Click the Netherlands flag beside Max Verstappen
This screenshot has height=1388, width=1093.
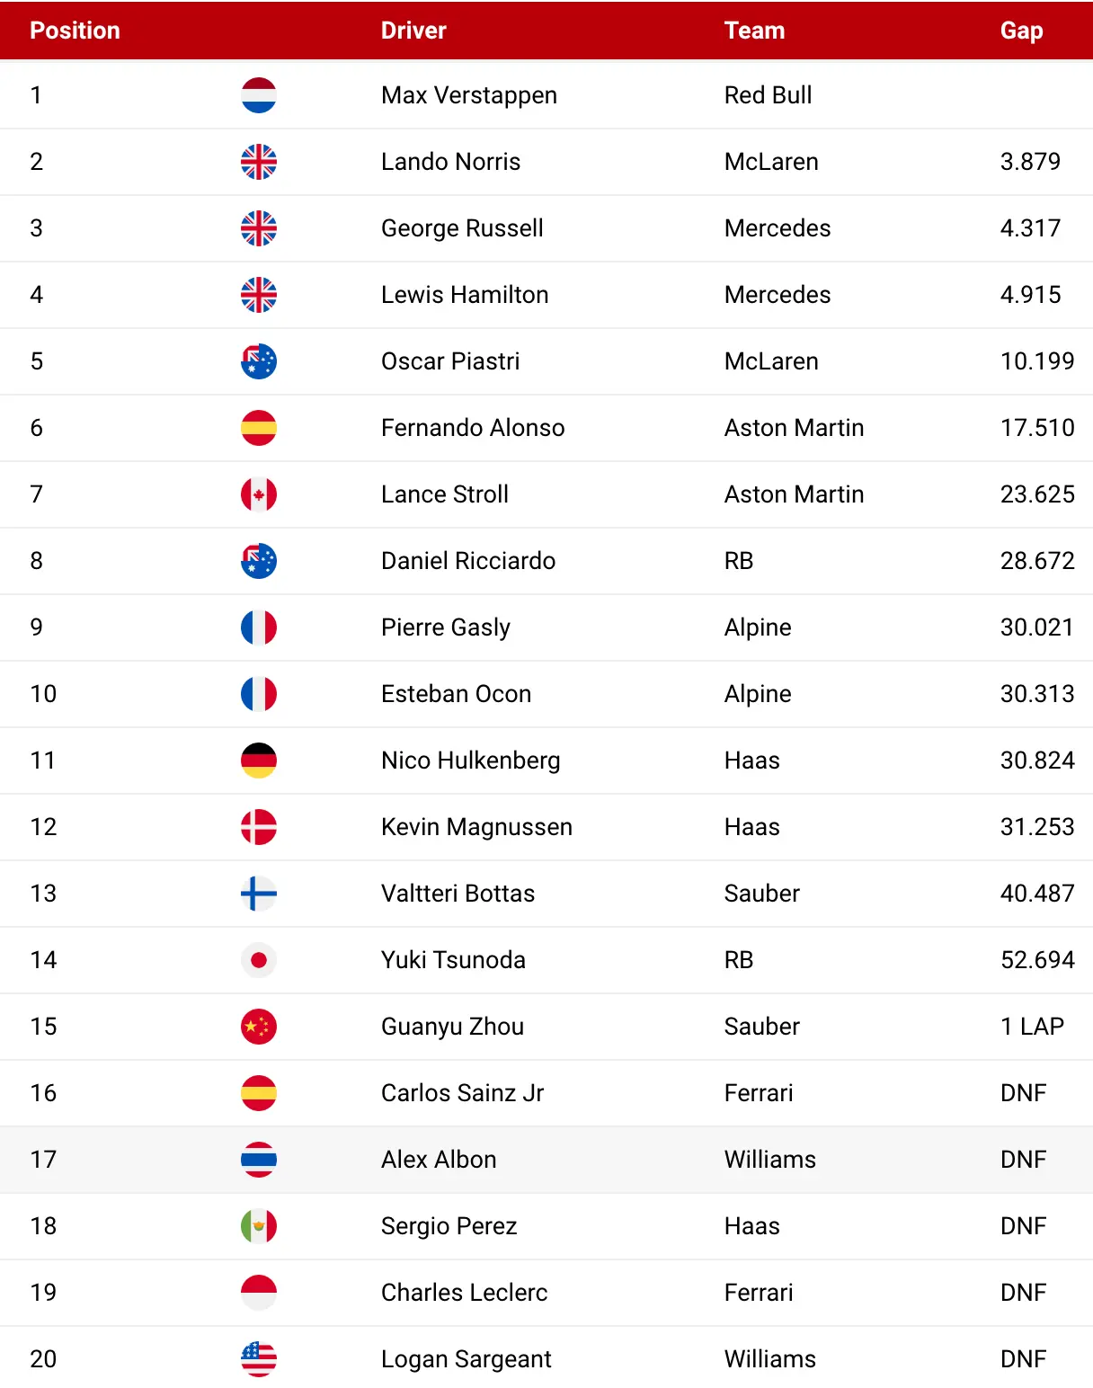259,95
